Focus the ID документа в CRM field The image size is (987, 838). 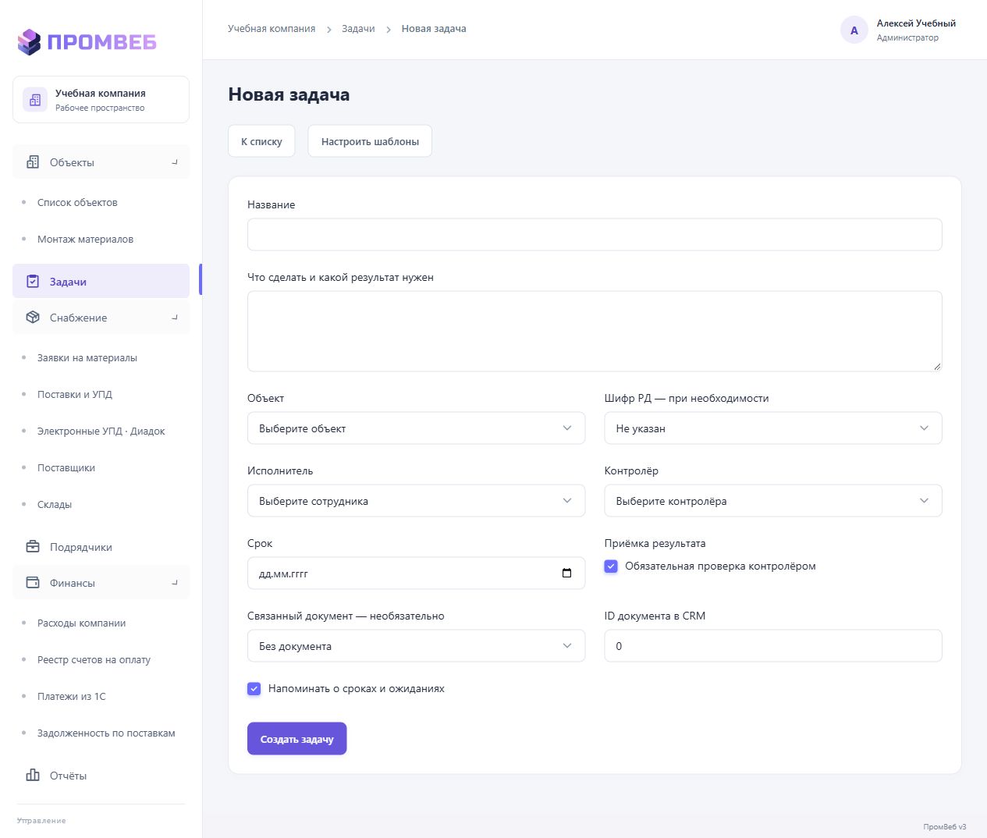coord(773,646)
